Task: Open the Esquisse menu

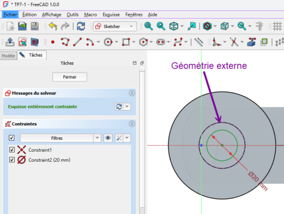Action: (111, 15)
